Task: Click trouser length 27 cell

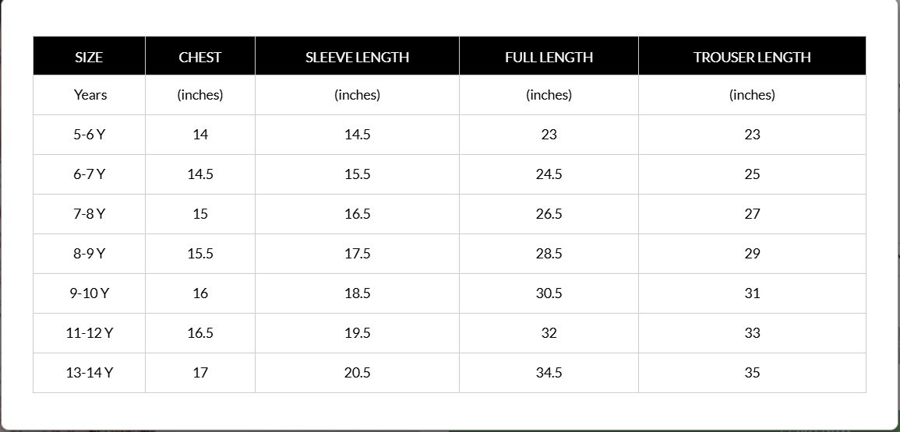Action: 752,214
